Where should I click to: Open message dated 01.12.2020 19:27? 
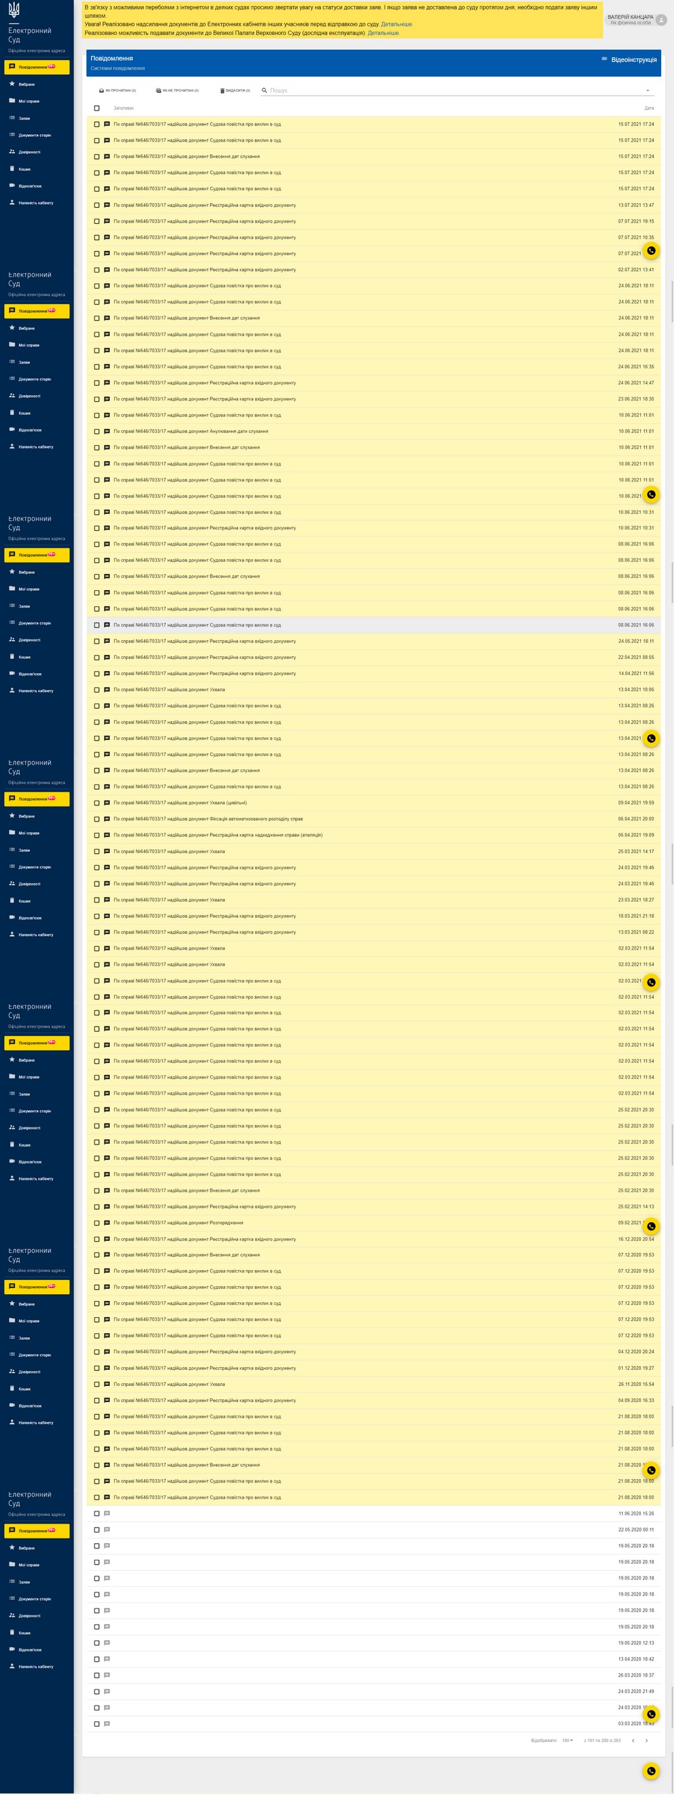point(373,1368)
